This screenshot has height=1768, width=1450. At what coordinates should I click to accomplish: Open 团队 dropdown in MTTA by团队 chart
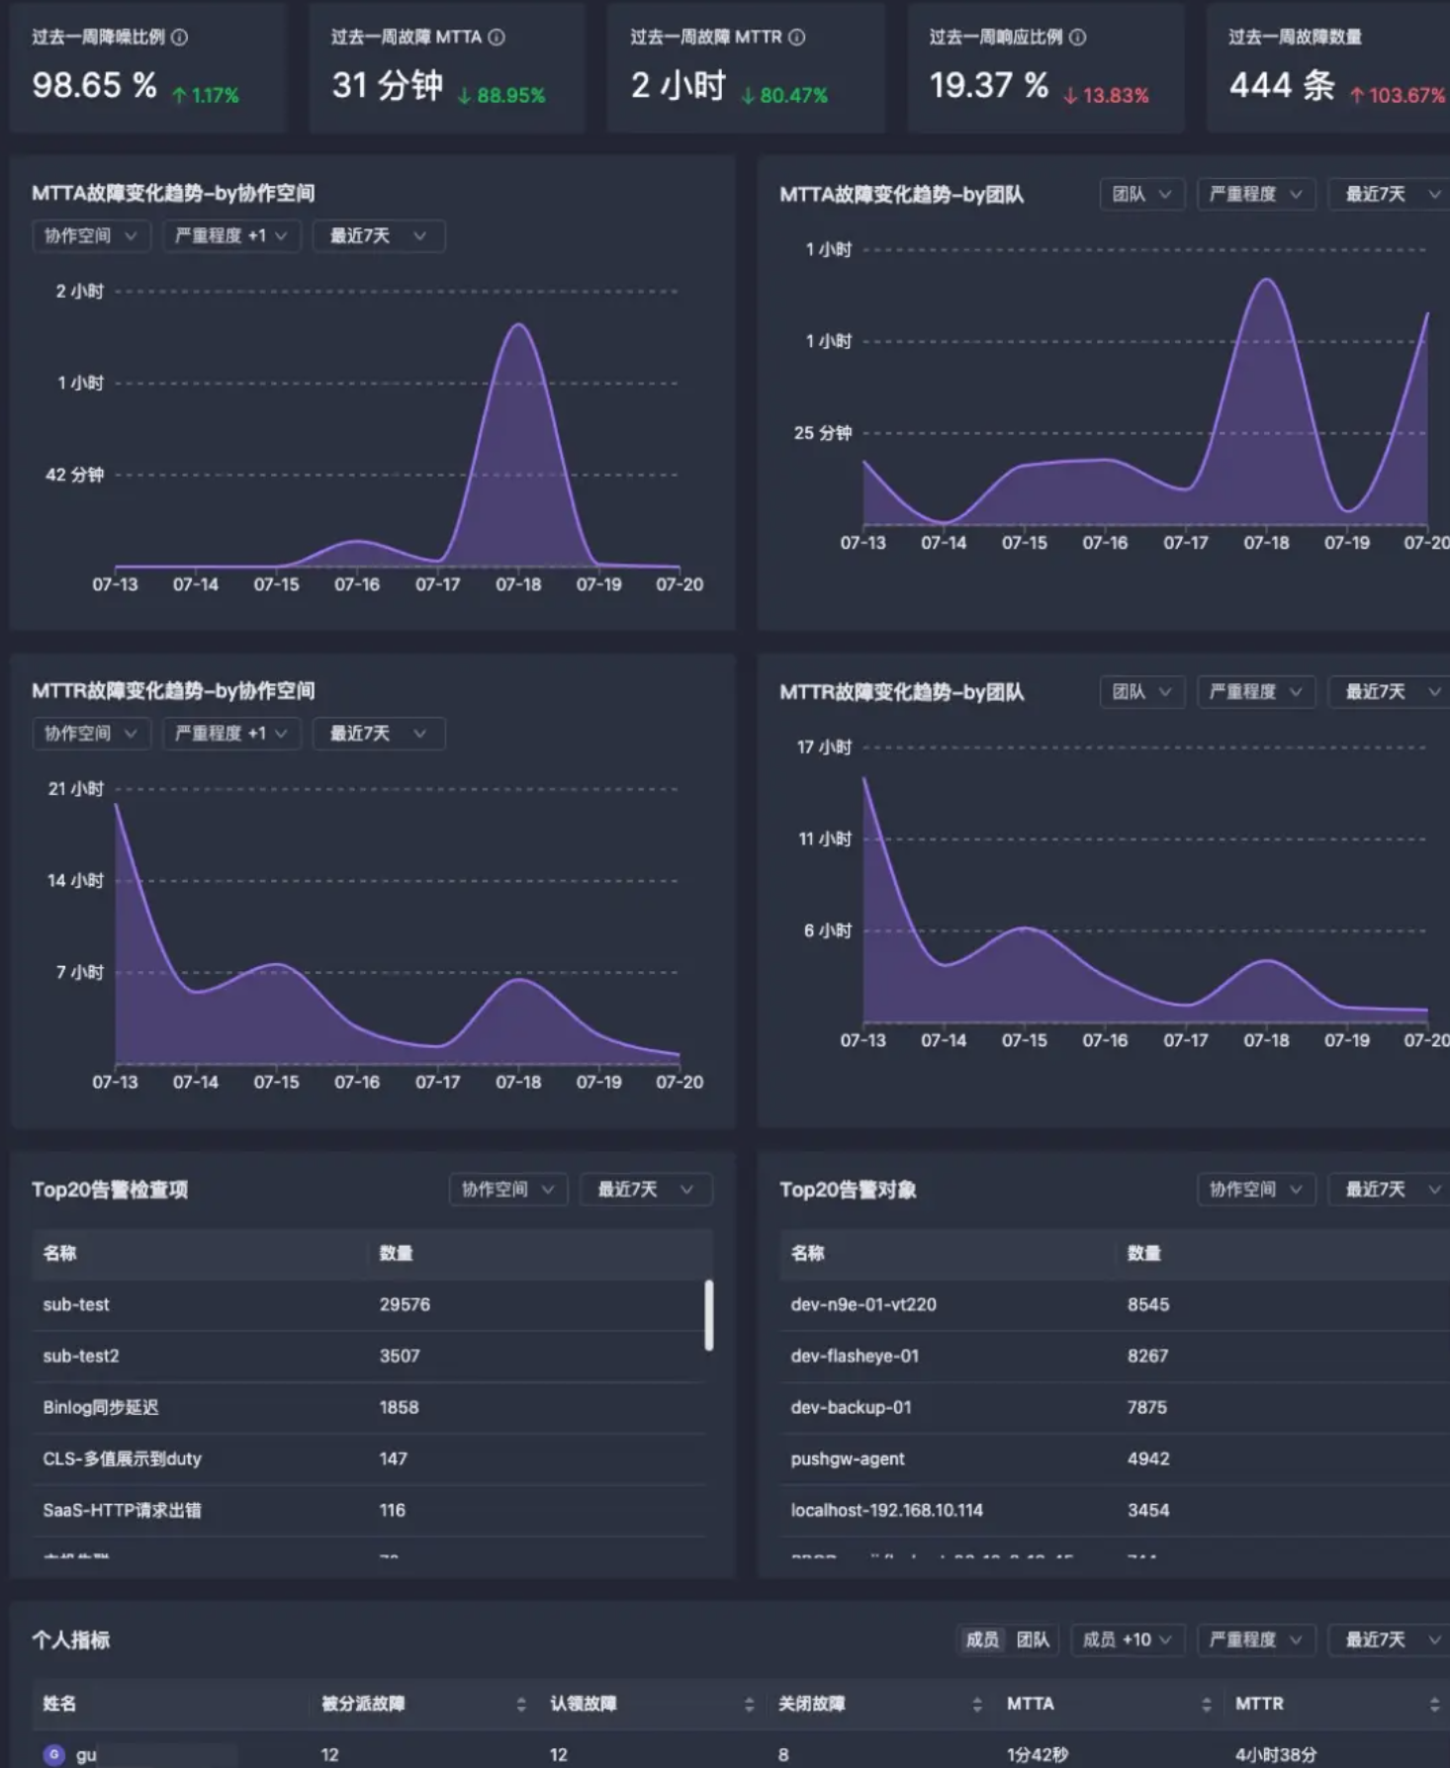point(1141,195)
